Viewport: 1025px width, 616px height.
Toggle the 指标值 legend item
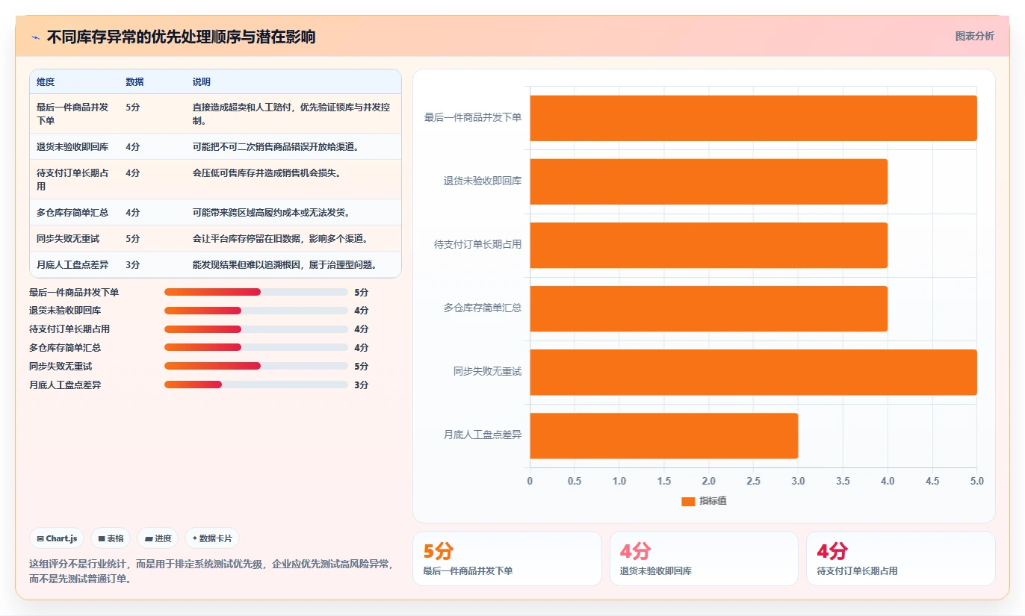coord(704,501)
